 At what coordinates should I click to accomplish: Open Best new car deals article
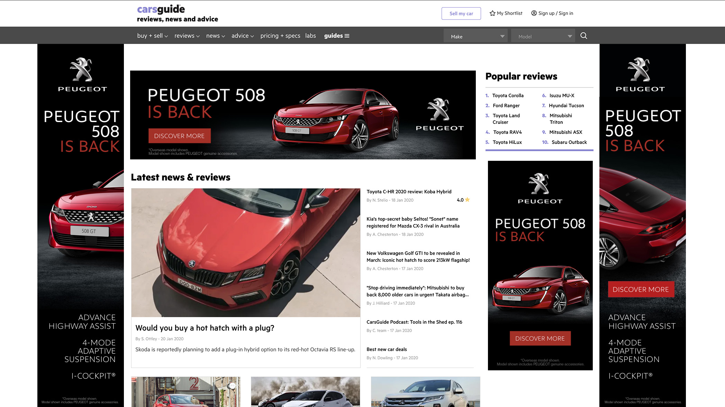click(387, 349)
